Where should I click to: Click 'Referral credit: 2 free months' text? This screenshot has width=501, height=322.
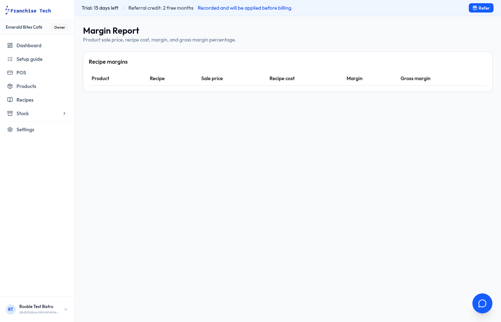(161, 8)
